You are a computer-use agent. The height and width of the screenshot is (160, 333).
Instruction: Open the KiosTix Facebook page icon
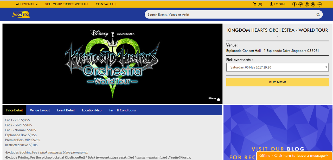point(294,4)
